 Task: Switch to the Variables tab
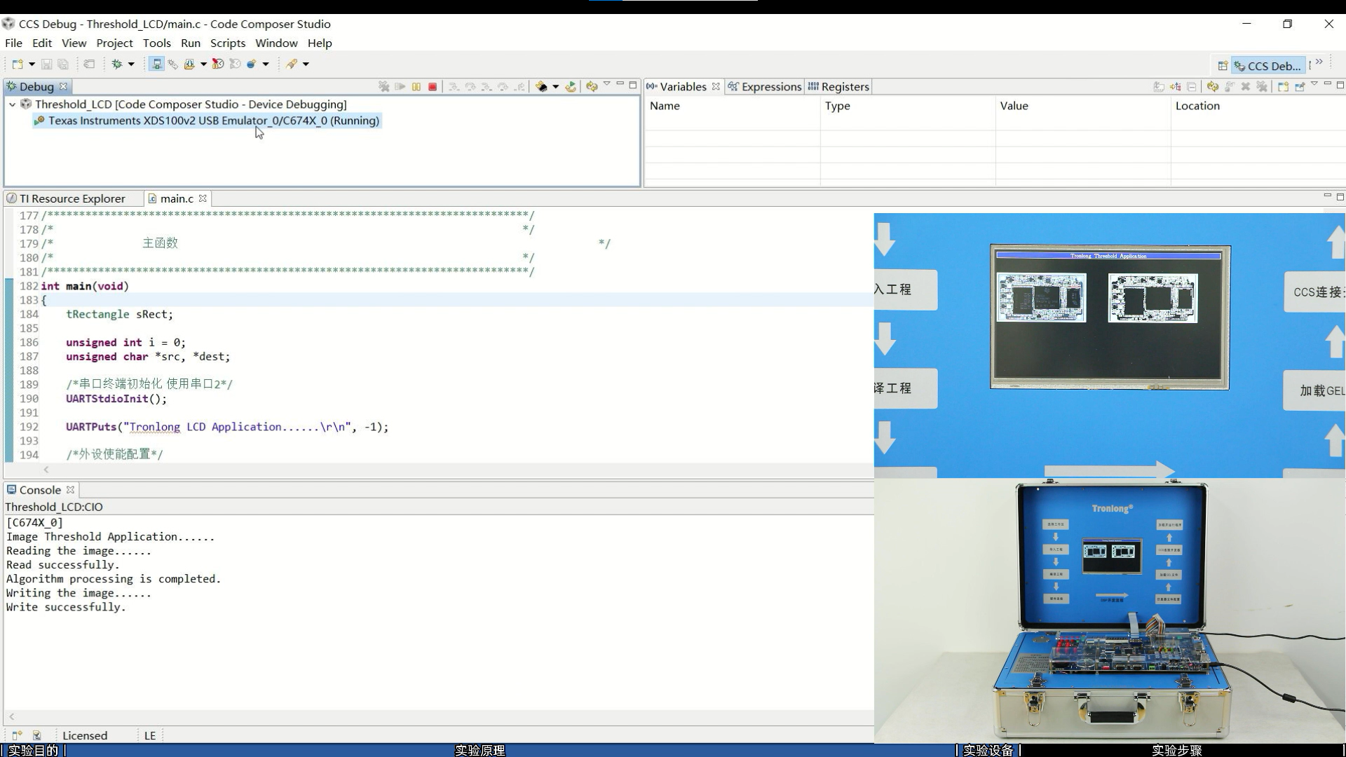[x=683, y=86]
